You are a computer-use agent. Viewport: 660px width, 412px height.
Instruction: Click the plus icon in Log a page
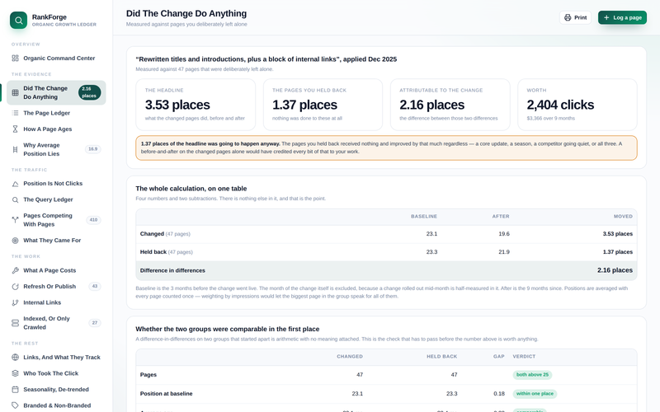[x=606, y=17]
